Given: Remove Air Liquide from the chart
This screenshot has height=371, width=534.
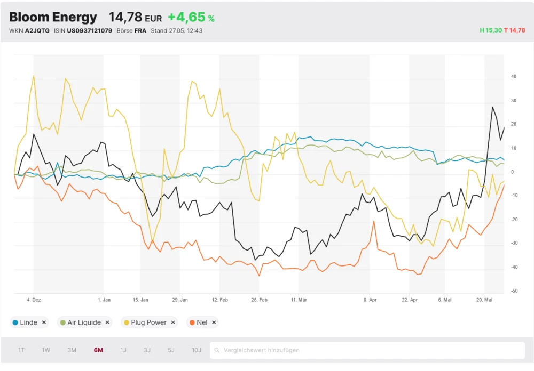Looking at the screenshot, I should (107, 322).
